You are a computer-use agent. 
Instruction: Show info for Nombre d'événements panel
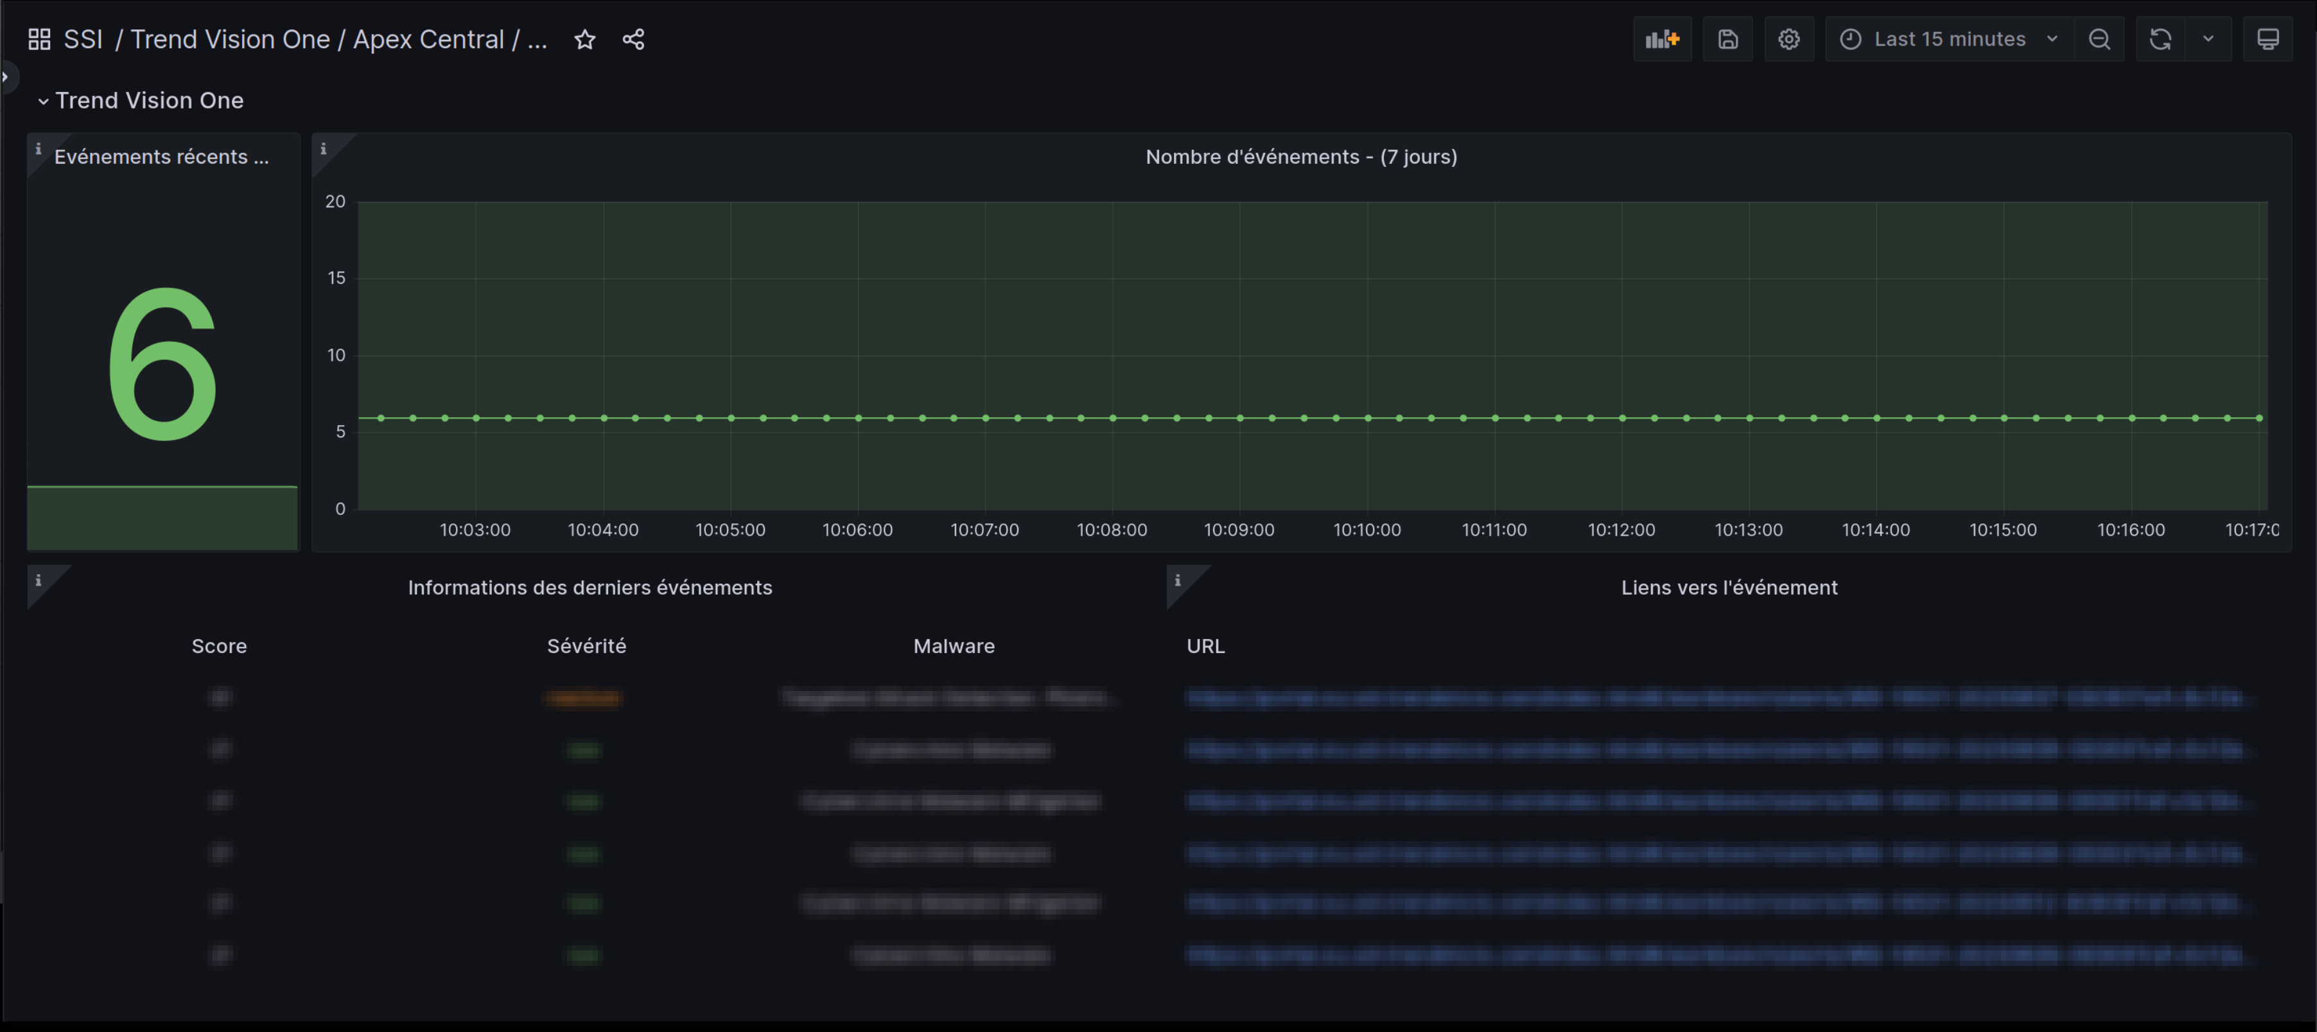click(x=323, y=148)
